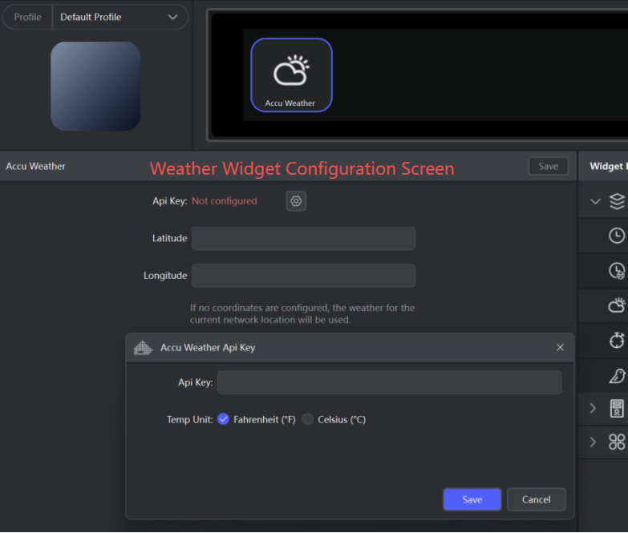Select the Accu Weather widget tile
628x533 pixels.
tap(291, 75)
